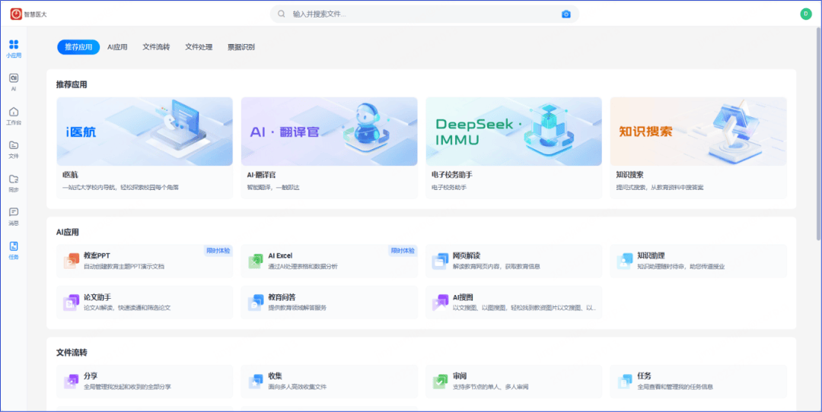Select the 文件处理 tab

(199, 47)
